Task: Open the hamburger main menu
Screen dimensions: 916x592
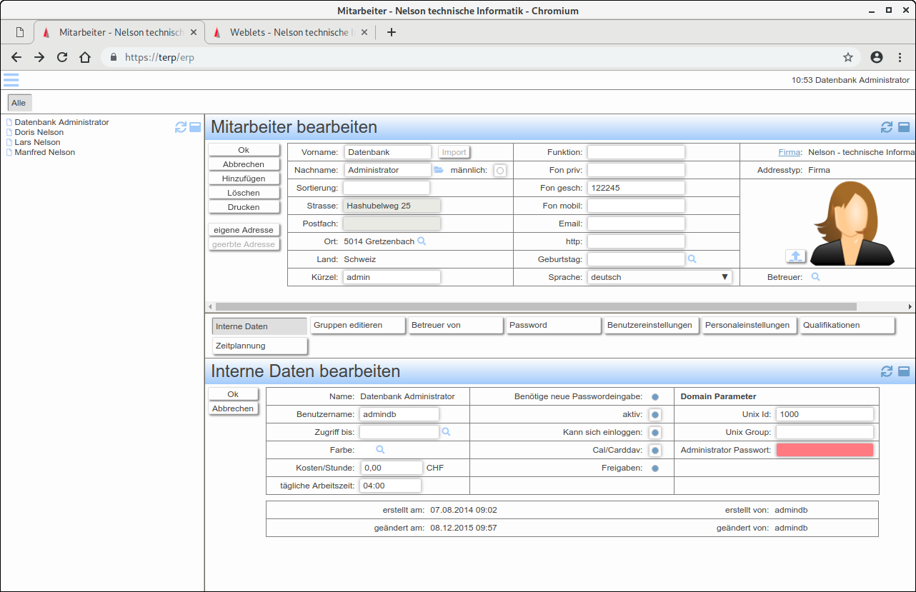Action: pos(11,80)
